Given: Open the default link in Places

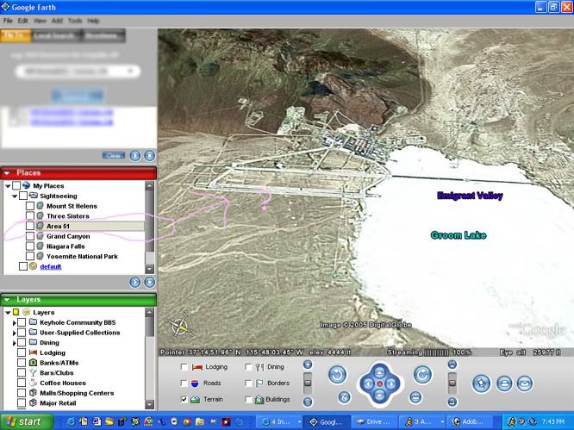Looking at the screenshot, I should [x=51, y=266].
